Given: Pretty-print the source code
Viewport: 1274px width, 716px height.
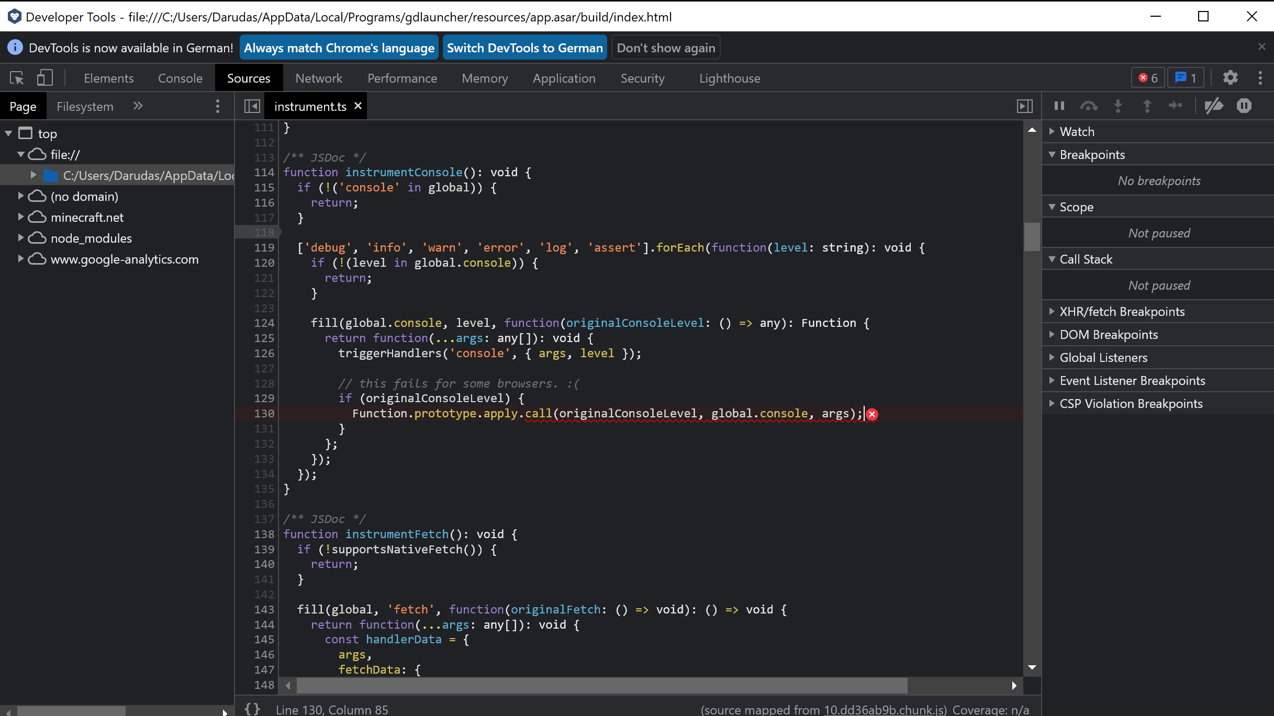Looking at the screenshot, I should pyautogui.click(x=252, y=709).
